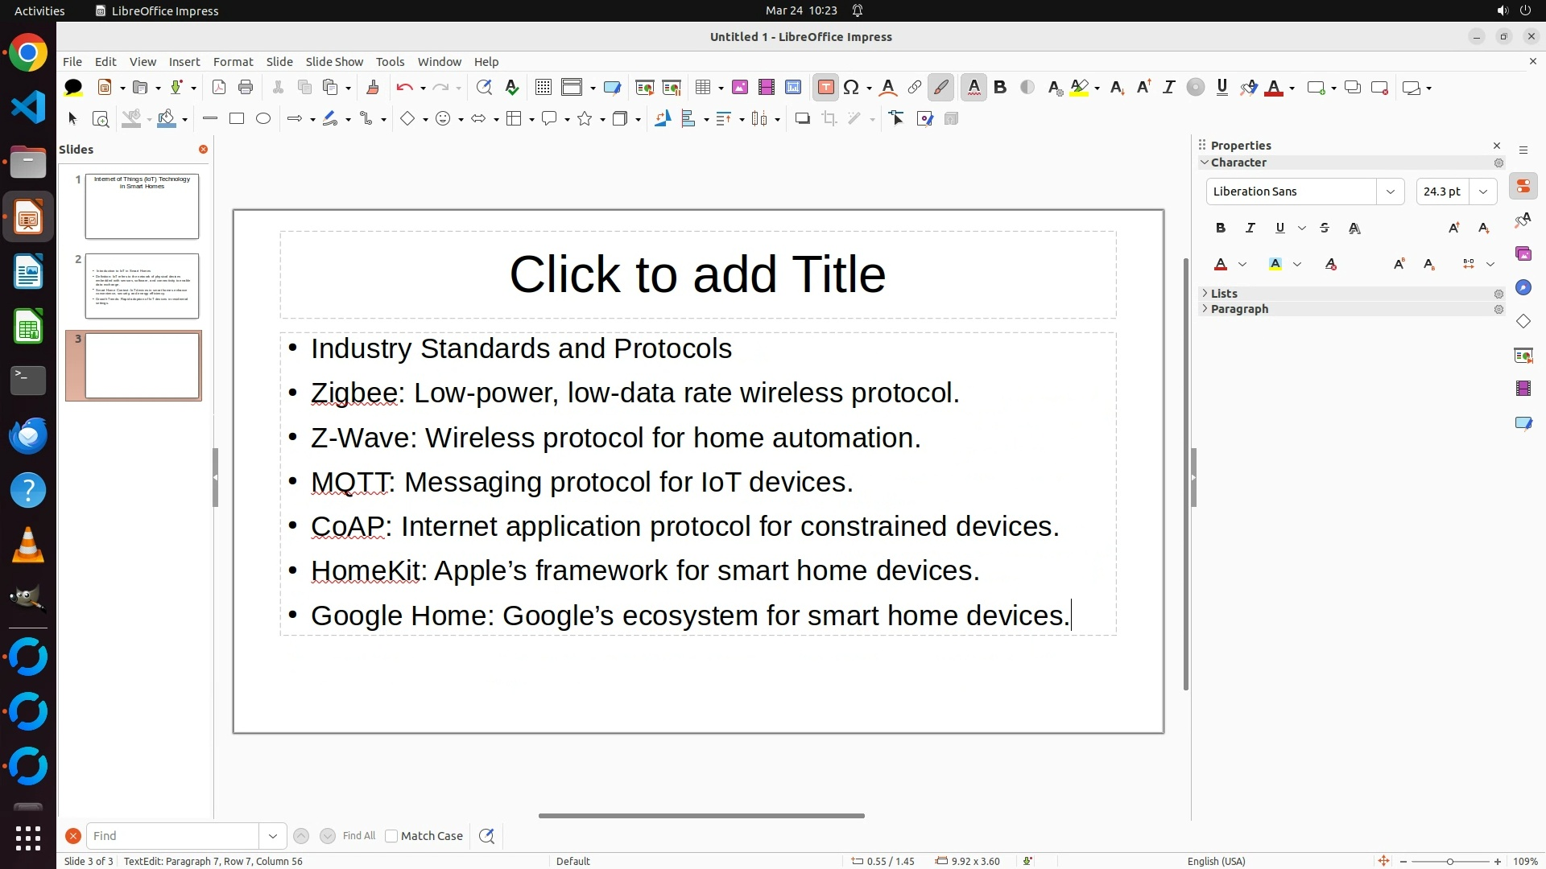Select the Ellipse shape tool
Screen dimensions: 1546x869
(x=263, y=119)
